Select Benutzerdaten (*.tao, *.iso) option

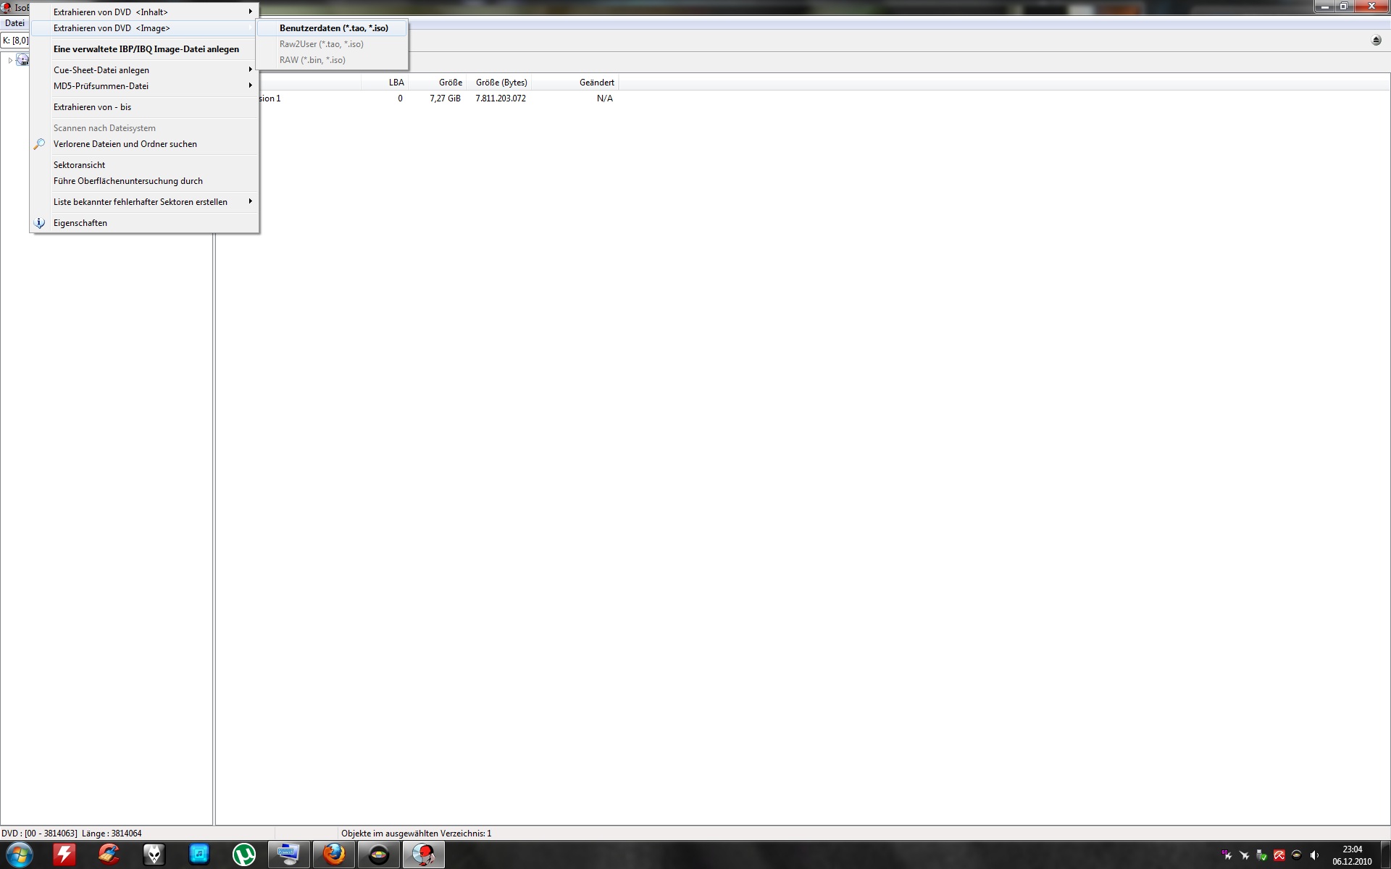click(333, 28)
